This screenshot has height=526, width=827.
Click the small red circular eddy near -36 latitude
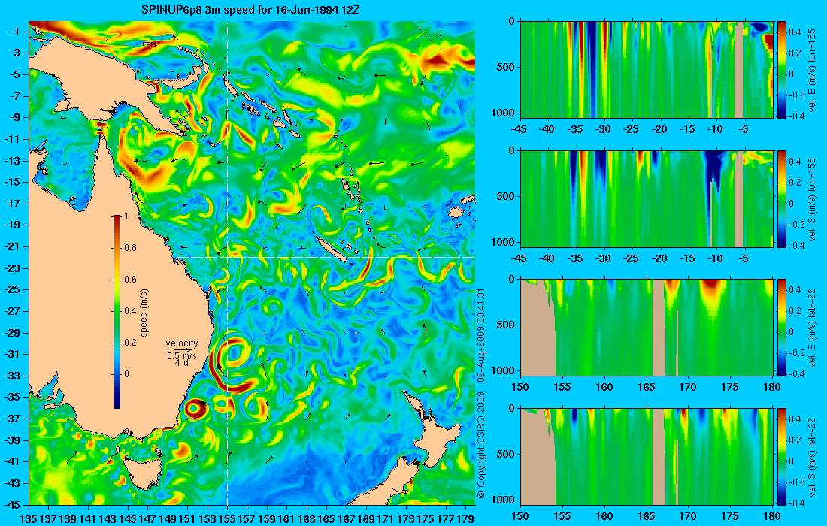(x=194, y=409)
